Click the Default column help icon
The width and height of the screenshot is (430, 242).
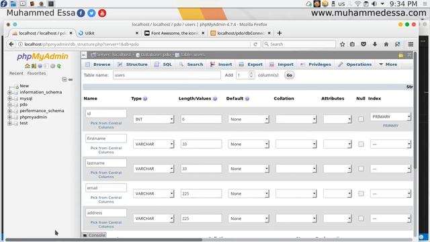[247, 99]
